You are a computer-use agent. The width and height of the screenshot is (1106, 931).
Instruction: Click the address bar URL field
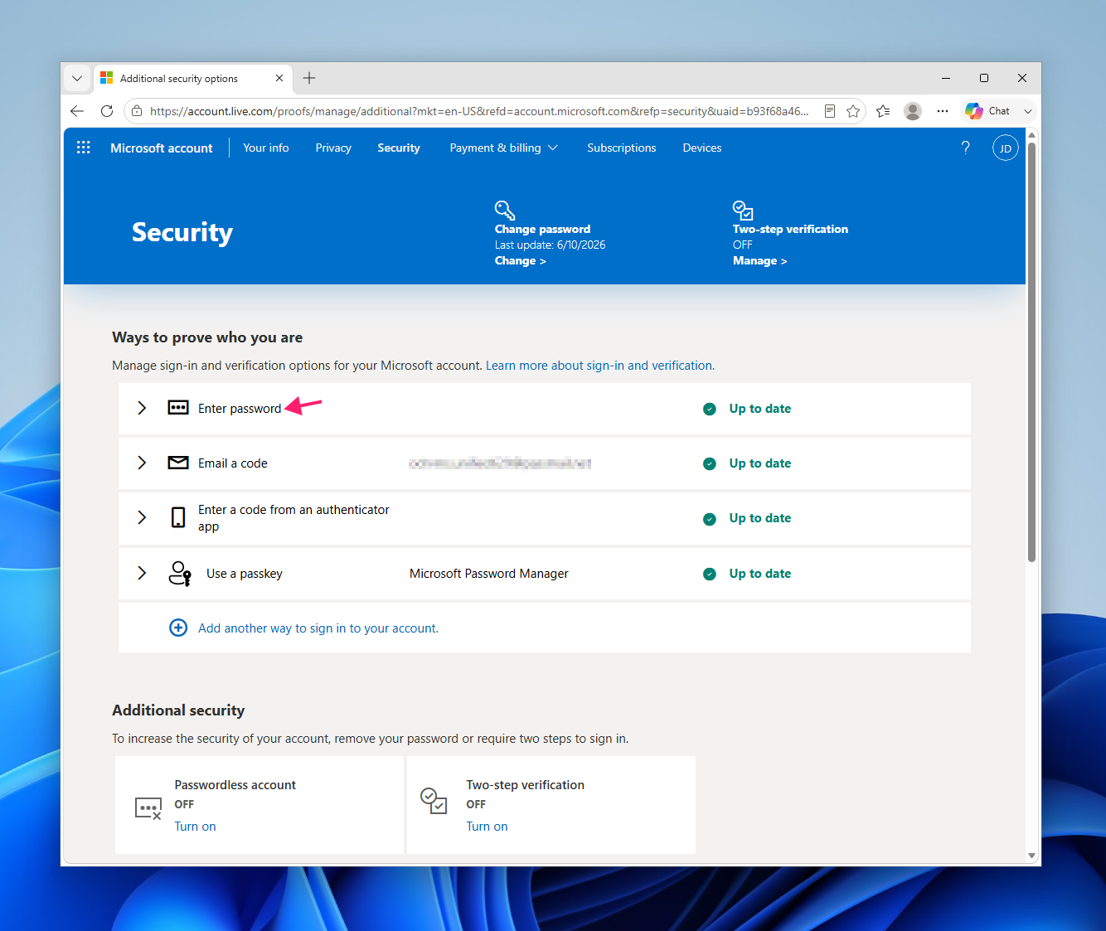[479, 111]
